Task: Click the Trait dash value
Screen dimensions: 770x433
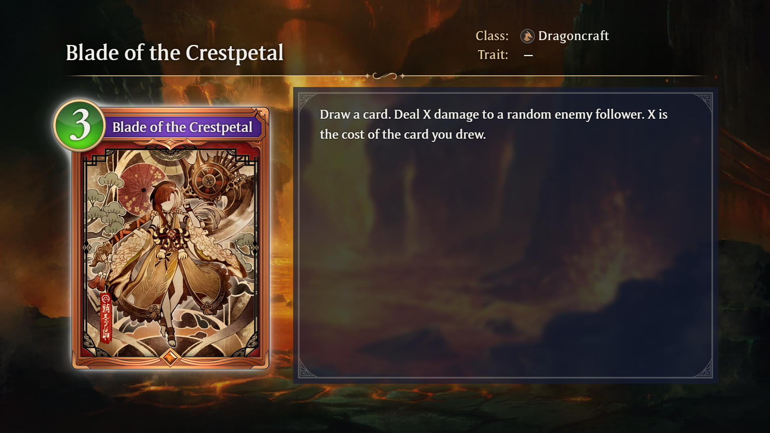Action: 529,55
